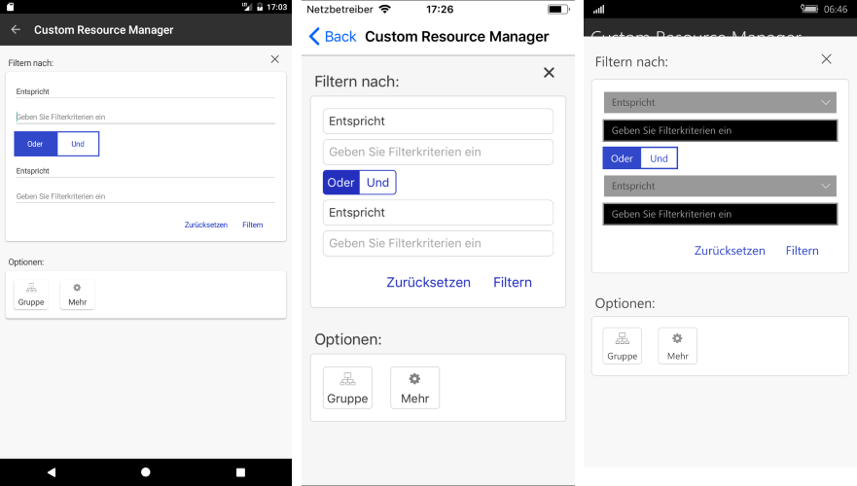Select the Oder option on the Windows screen
Image resolution: width=857 pixels, height=486 pixels.
tap(622, 158)
